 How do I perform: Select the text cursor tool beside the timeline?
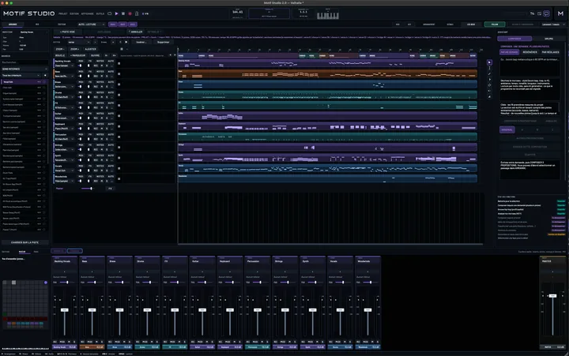tap(489, 68)
